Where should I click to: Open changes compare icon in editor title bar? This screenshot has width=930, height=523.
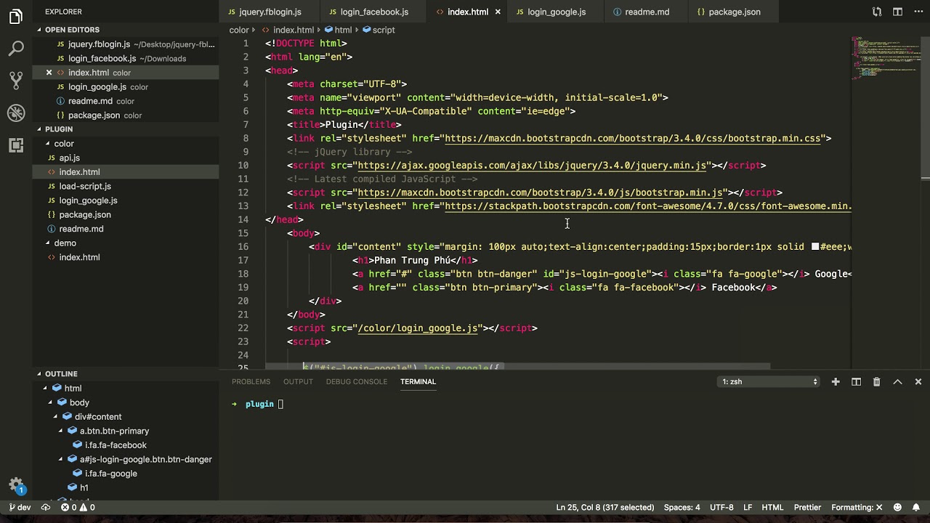(x=877, y=12)
